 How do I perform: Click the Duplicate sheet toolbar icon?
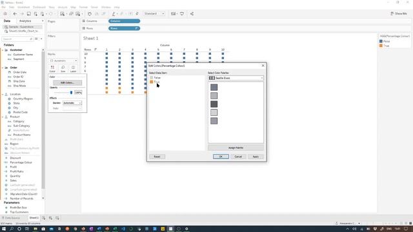tap(71, 14)
